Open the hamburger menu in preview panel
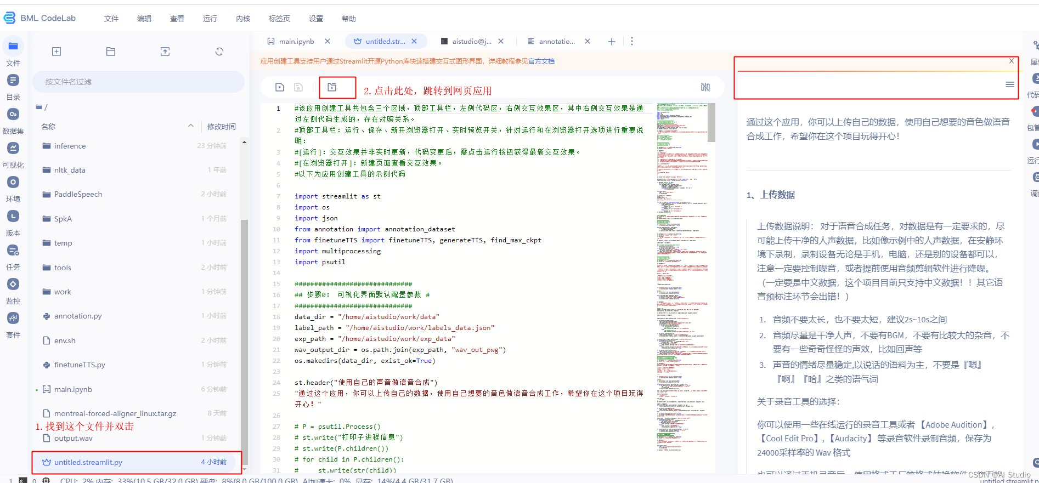Screen dimensions: 1039x483 coord(1009,84)
